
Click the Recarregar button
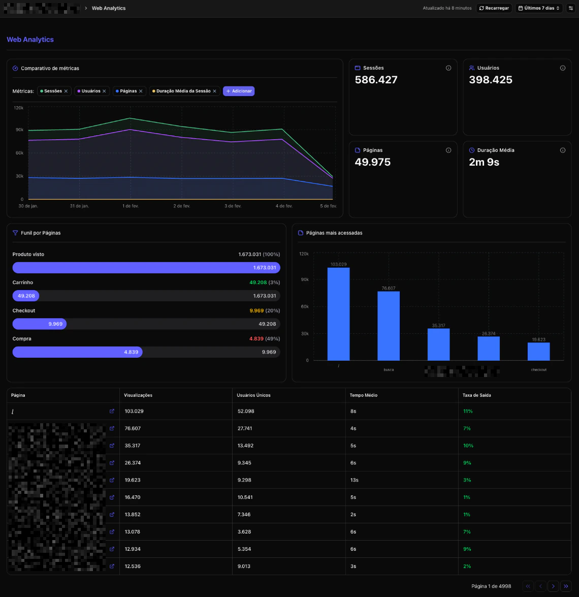[494, 8]
